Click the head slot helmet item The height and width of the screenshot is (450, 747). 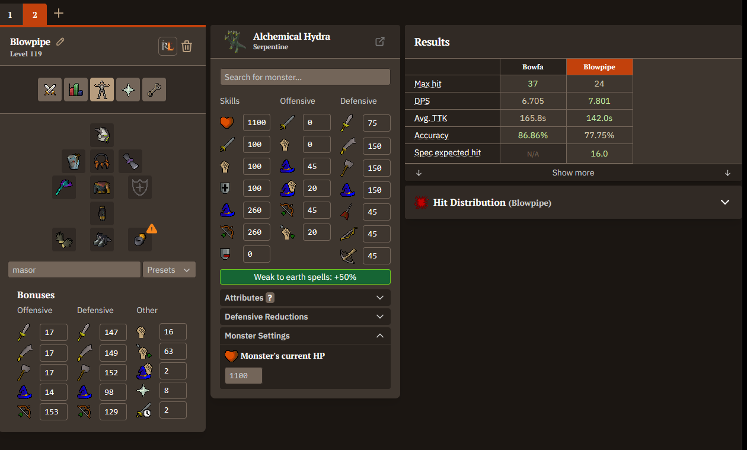coord(102,135)
